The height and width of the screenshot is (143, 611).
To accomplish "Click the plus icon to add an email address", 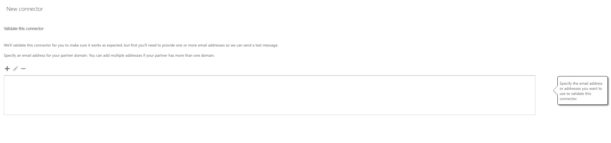I will pos(7,68).
